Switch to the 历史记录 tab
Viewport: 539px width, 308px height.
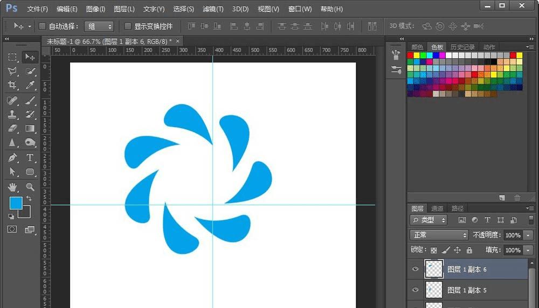pyautogui.click(x=462, y=47)
